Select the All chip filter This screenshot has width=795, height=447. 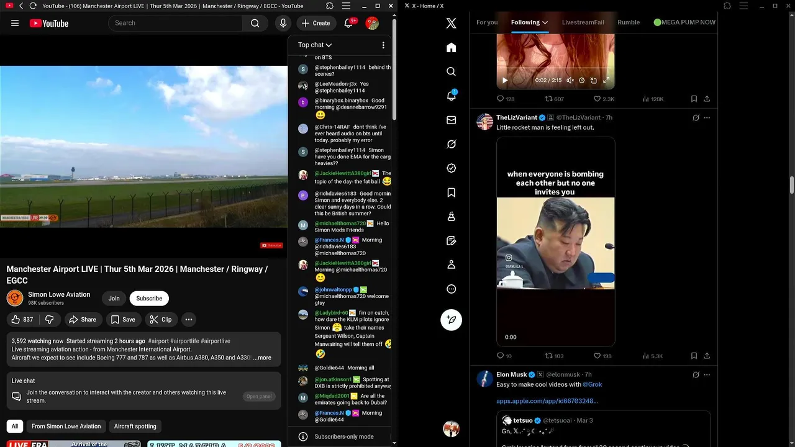(15, 426)
